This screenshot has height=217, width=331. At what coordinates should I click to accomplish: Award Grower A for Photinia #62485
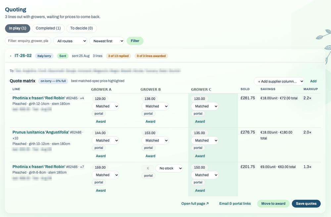coord(101,122)
